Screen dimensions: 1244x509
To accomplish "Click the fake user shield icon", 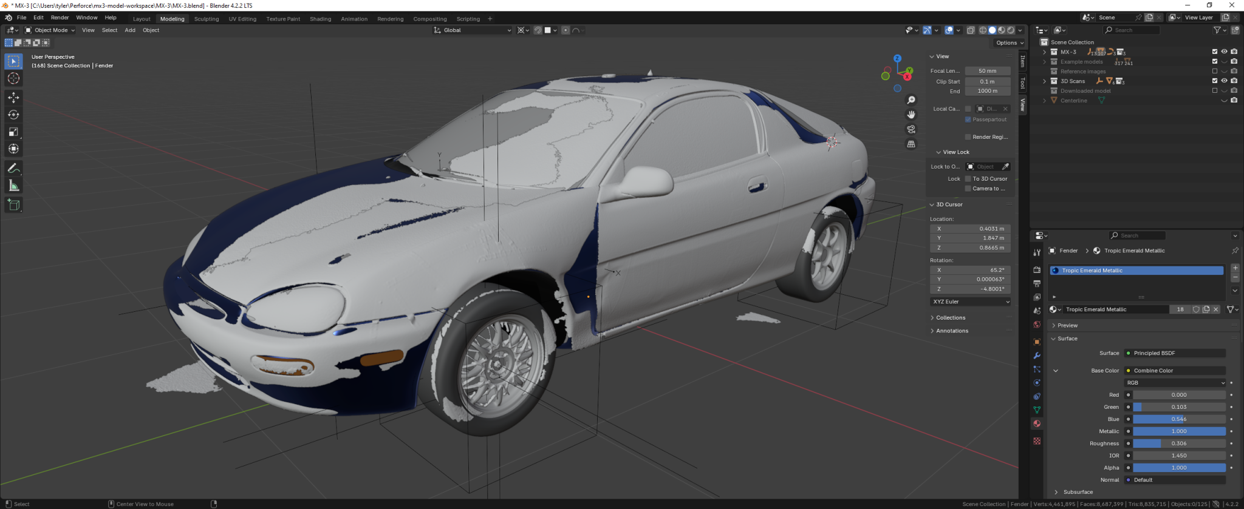I will coord(1196,309).
